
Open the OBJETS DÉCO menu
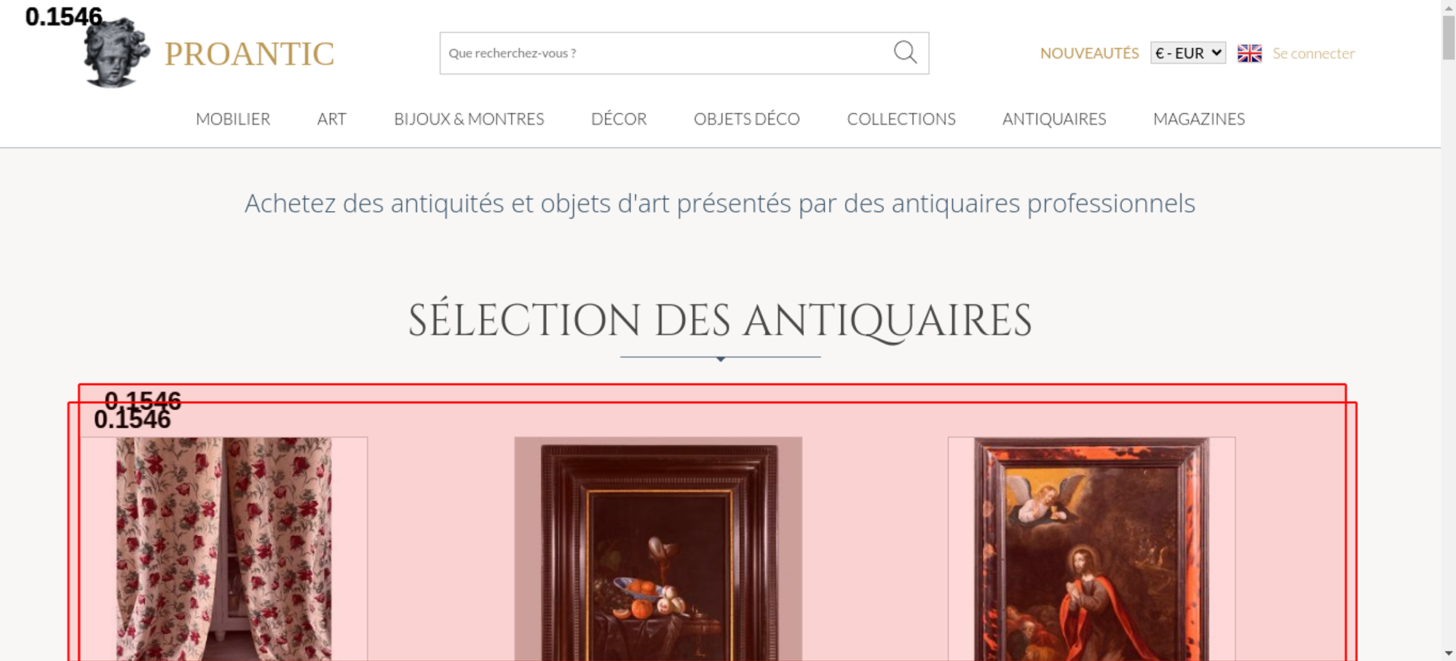(x=747, y=119)
